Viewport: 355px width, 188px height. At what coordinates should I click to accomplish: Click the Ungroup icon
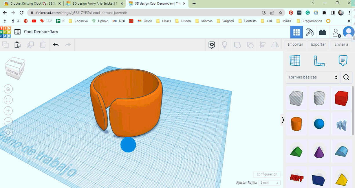(250, 45)
